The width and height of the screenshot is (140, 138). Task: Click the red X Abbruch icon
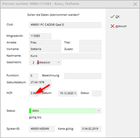coord(112,26)
